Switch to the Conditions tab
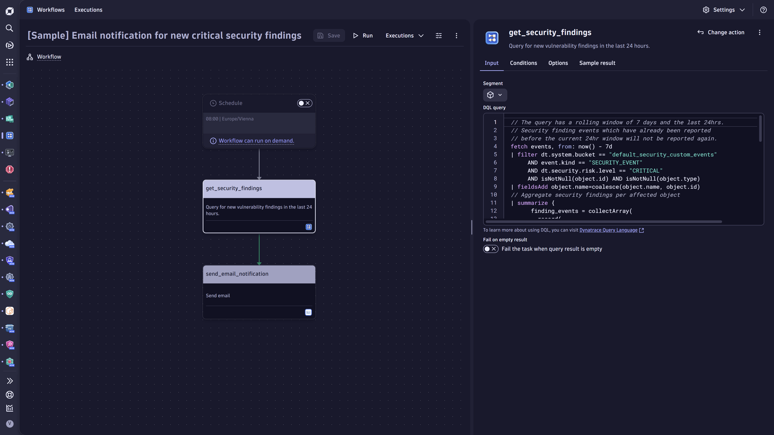The height and width of the screenshot is (435, 774). pos(523,63)
